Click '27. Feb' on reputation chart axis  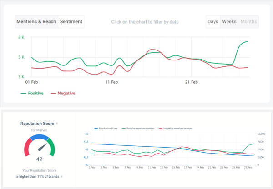pos(248,168)
